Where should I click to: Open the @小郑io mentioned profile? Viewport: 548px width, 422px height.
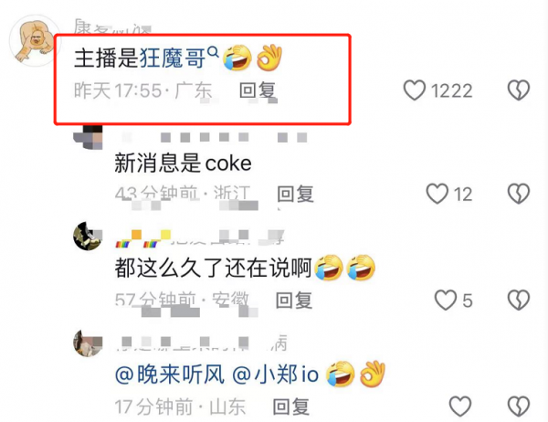point(276,375)
